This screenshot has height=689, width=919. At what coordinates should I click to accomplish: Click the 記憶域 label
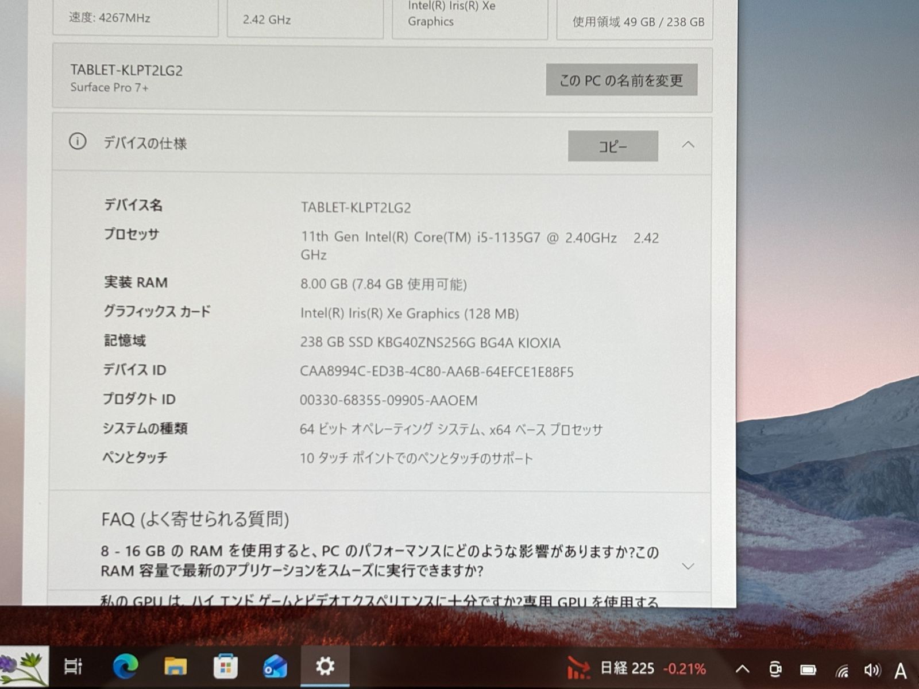tap(125, 340)
